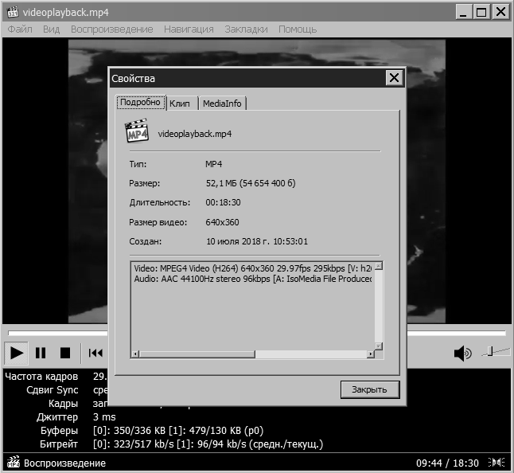
Task: Switch to the Клип tab
Action: (x=180, y=104)
